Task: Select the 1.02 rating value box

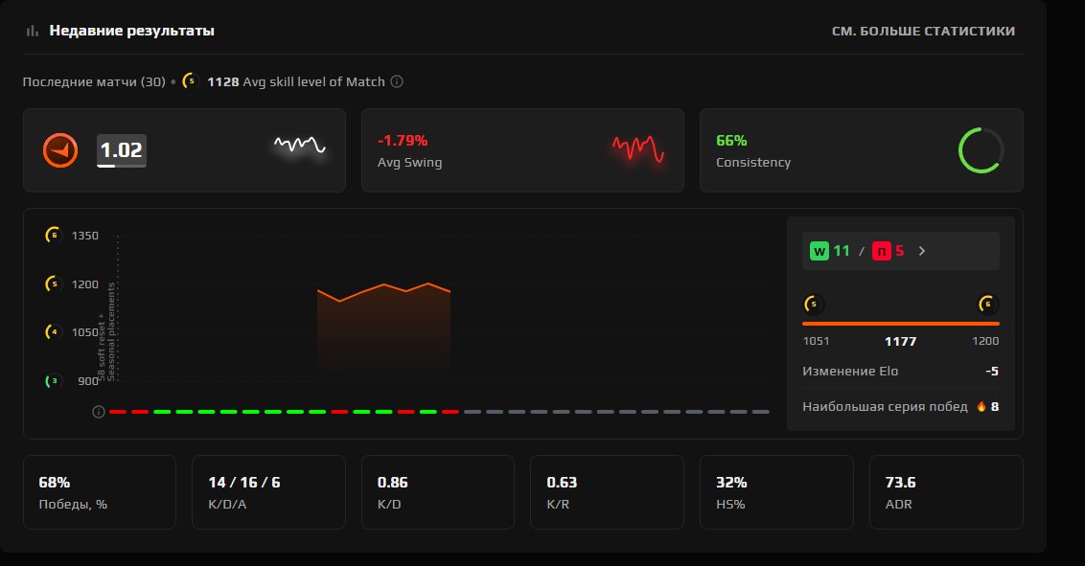Action: click(121, 150)
